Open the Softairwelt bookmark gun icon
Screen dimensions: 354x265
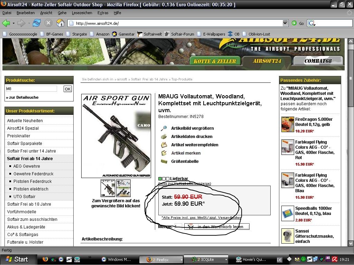(140, 34)
